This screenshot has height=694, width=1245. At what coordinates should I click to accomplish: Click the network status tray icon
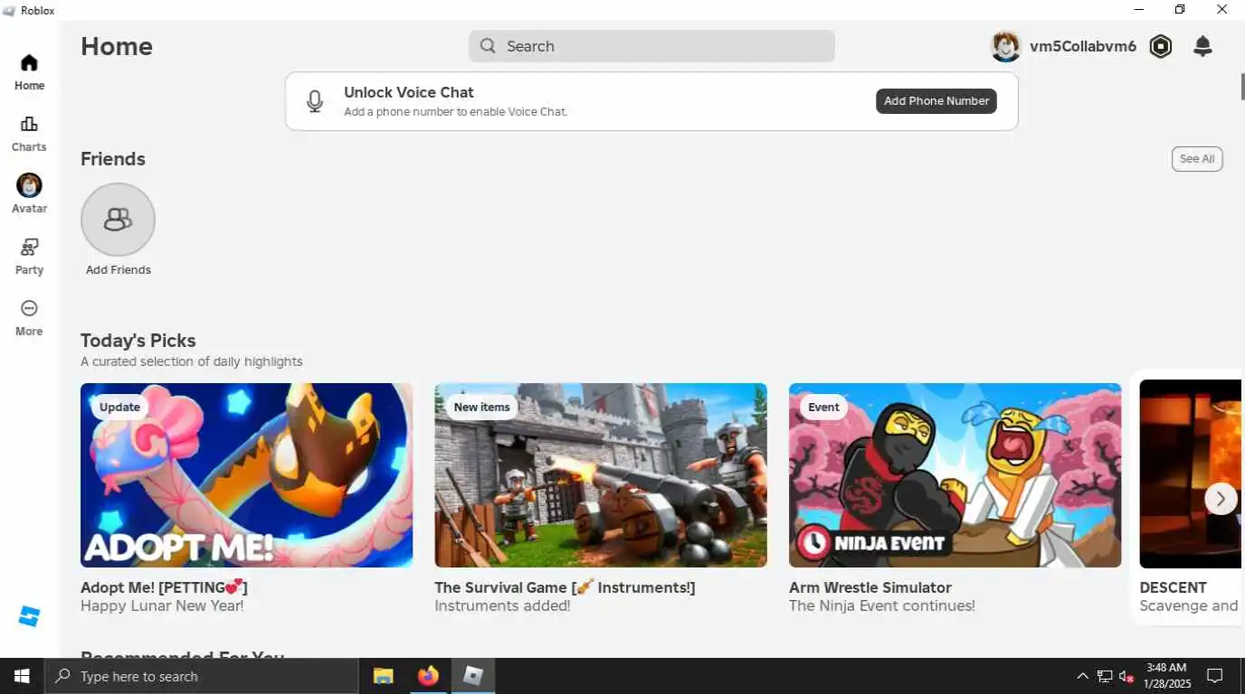[x=1105, y=676]
